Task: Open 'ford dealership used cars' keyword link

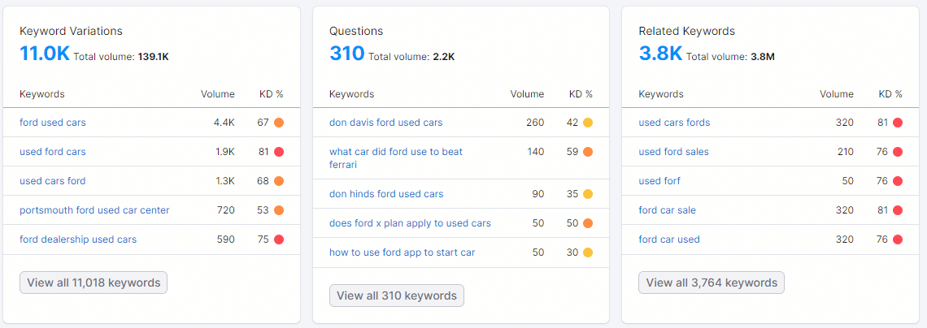Action: pos(78,240)
